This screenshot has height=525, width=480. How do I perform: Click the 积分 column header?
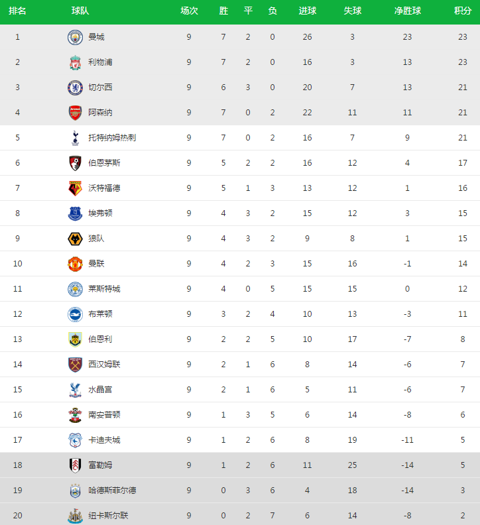click(x=462, y=11)
